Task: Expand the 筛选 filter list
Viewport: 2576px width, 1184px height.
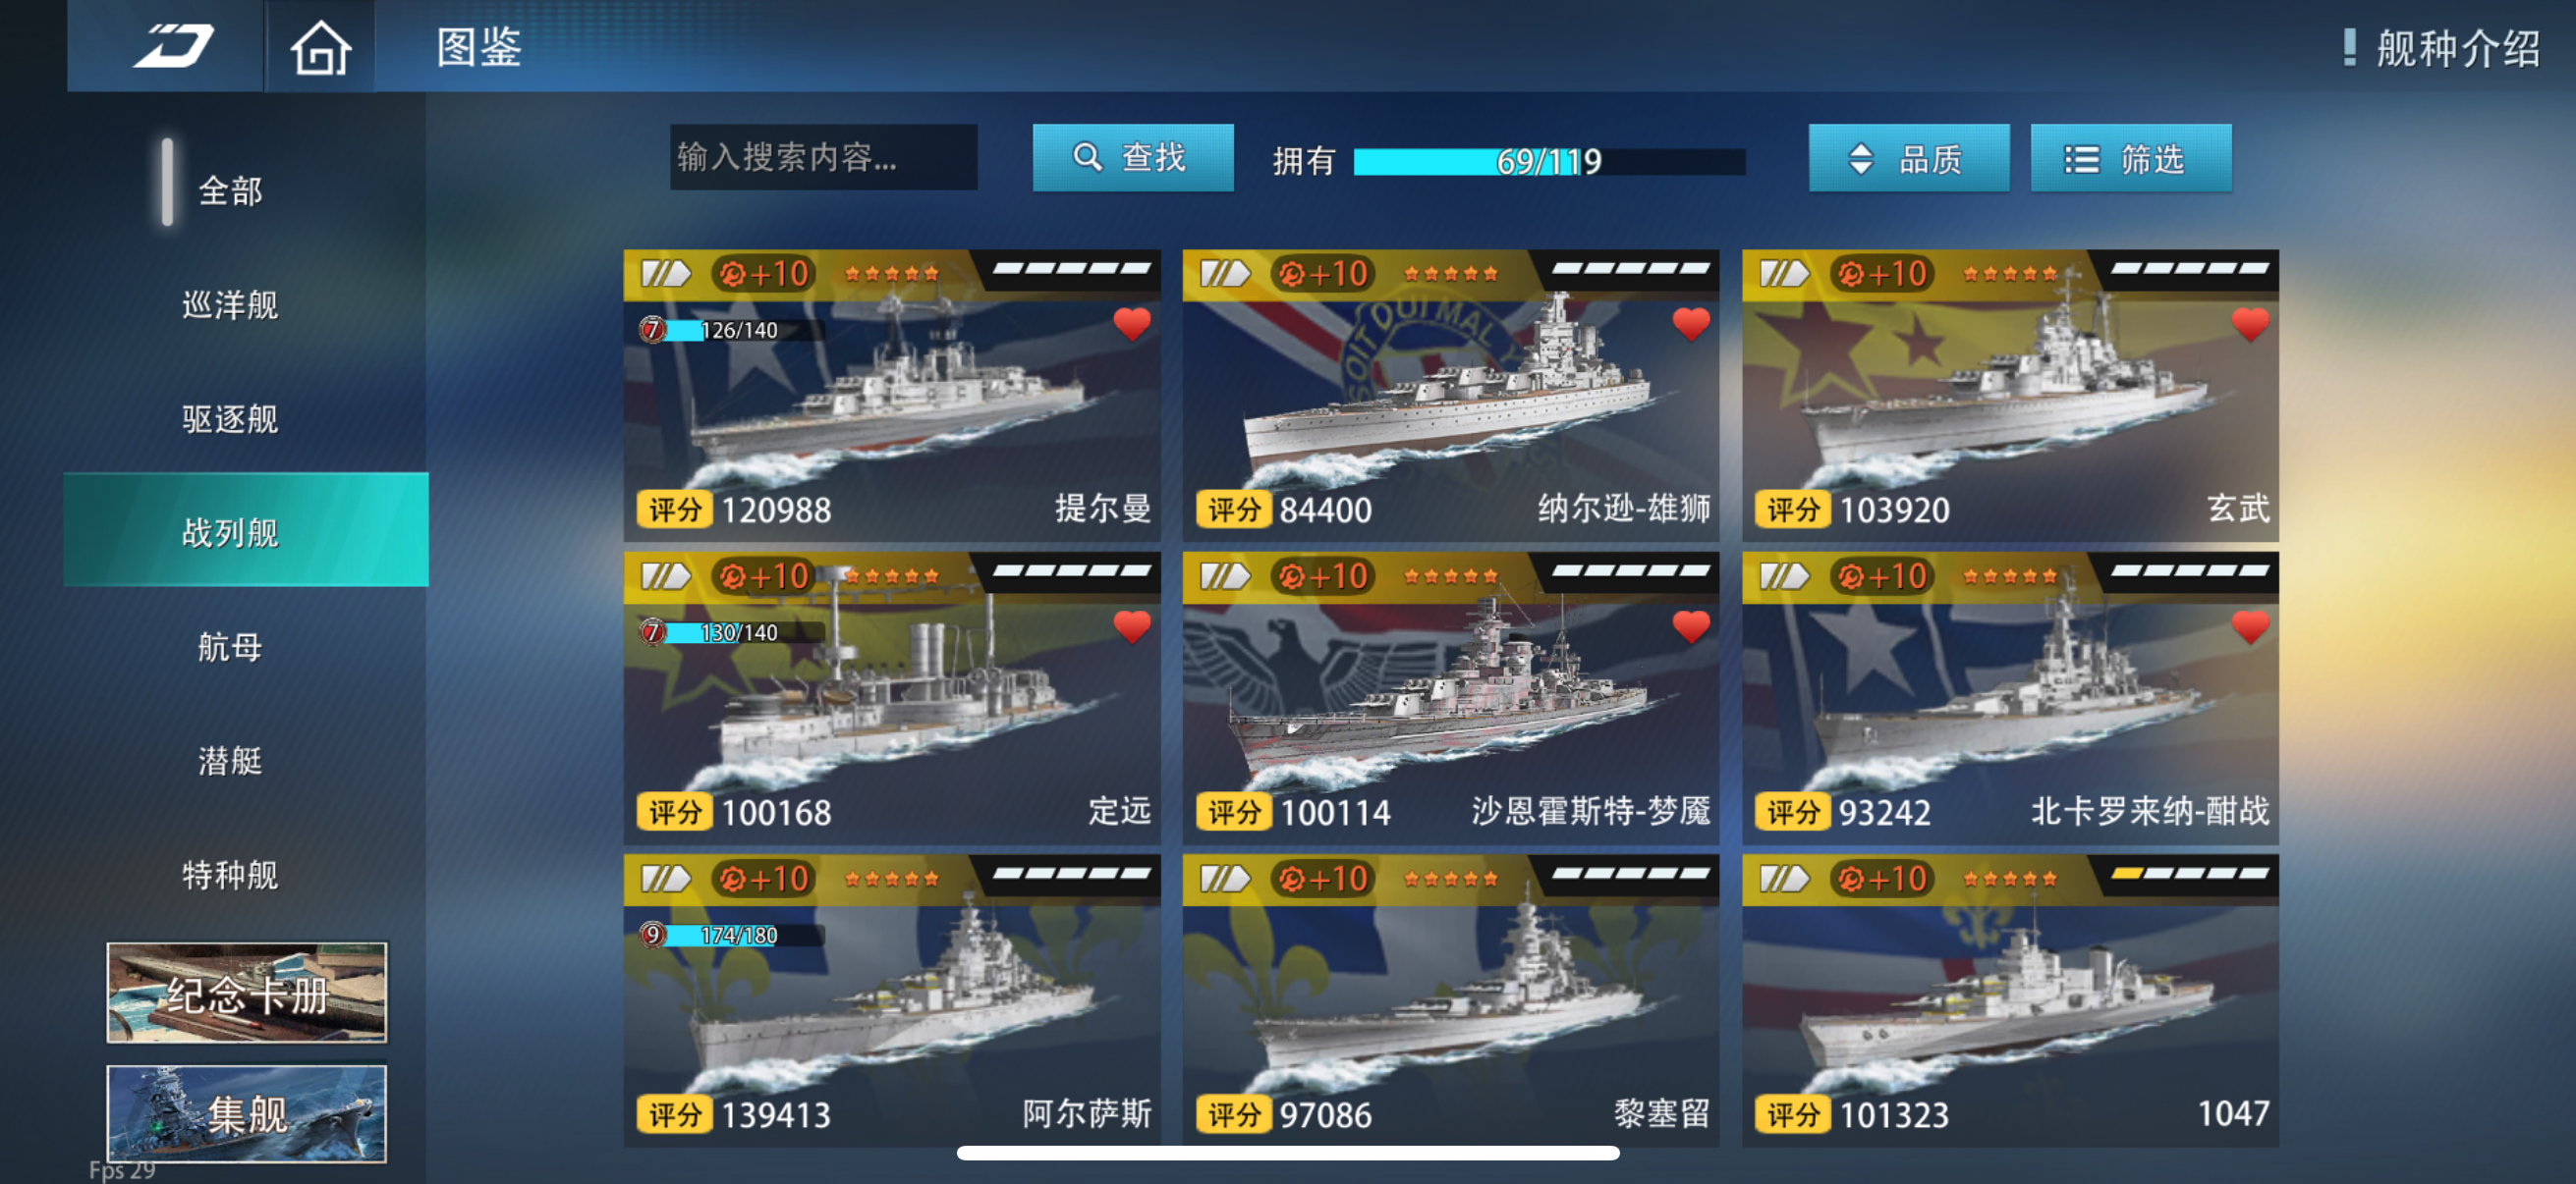Action: [x=2130, y=157]
